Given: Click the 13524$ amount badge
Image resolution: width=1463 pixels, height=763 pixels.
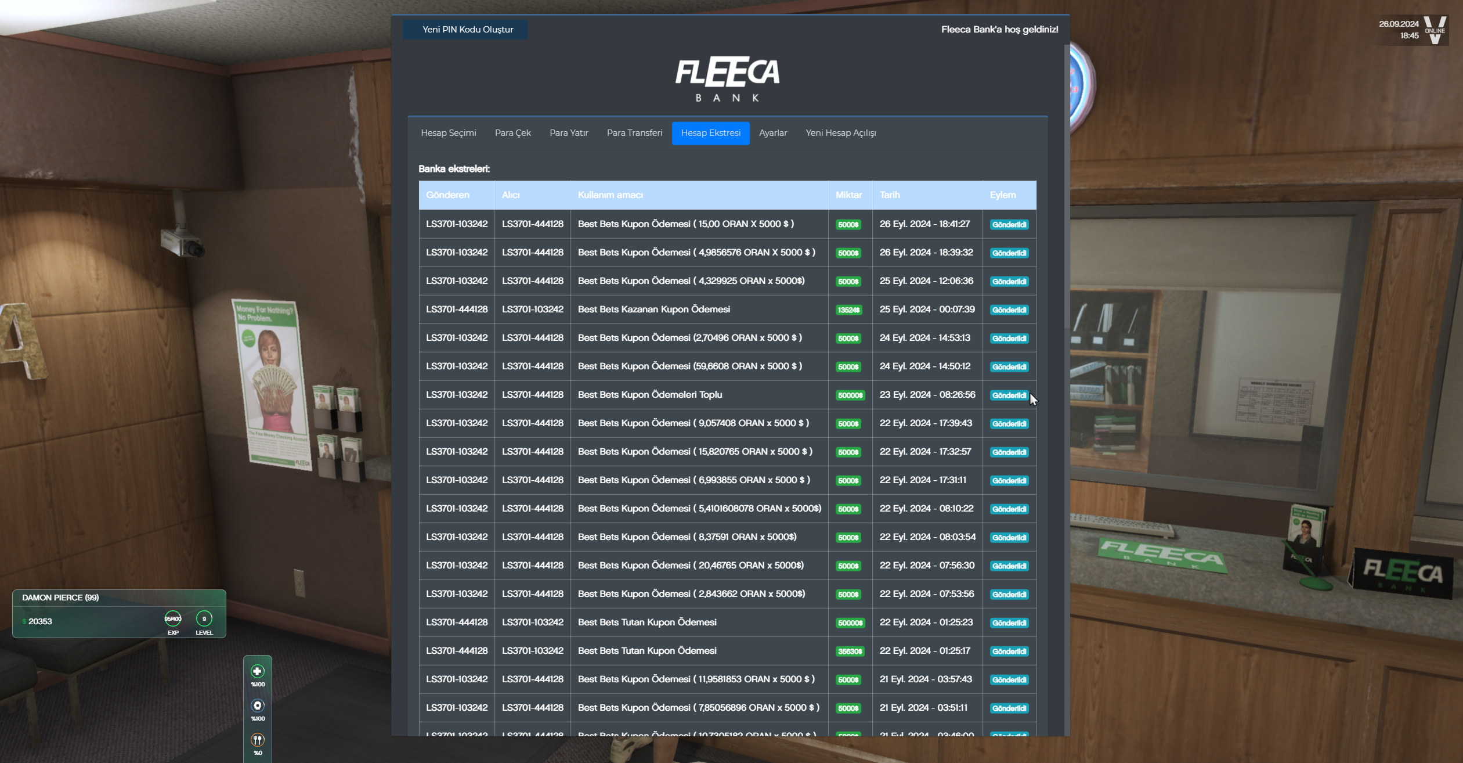Looking at the screenshot, I should point(848,310).
